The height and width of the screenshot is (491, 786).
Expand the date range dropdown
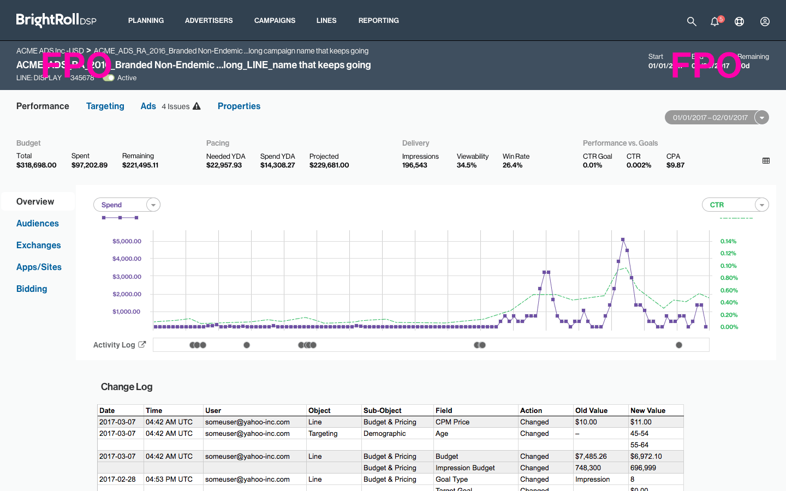click(x=761, y=117)
